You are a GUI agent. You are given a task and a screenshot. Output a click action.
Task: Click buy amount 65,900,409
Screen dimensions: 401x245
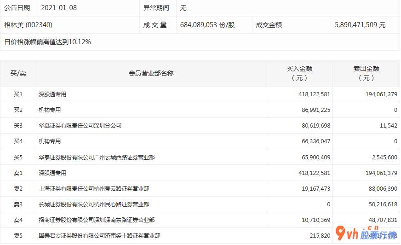point(316,157)
